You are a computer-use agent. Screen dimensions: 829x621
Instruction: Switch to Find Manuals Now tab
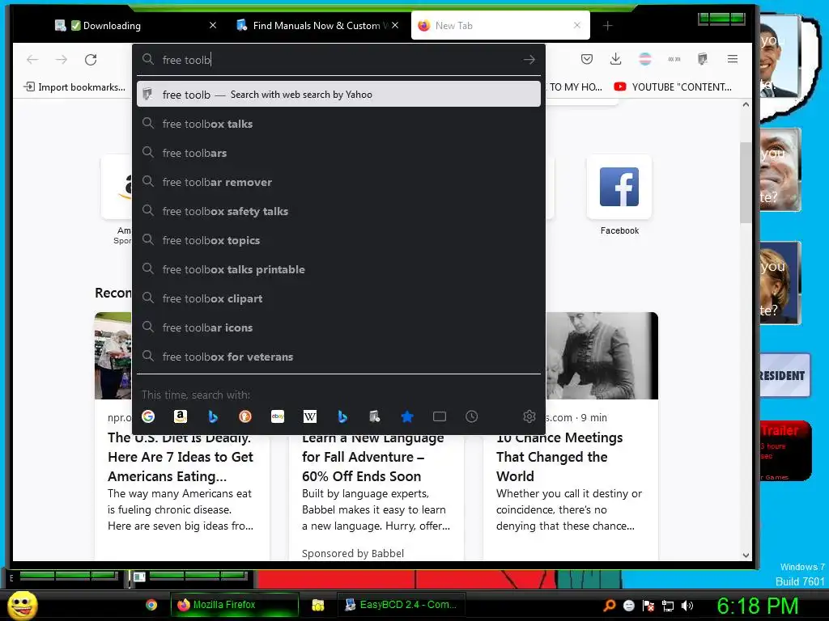[x=317, y=25]
